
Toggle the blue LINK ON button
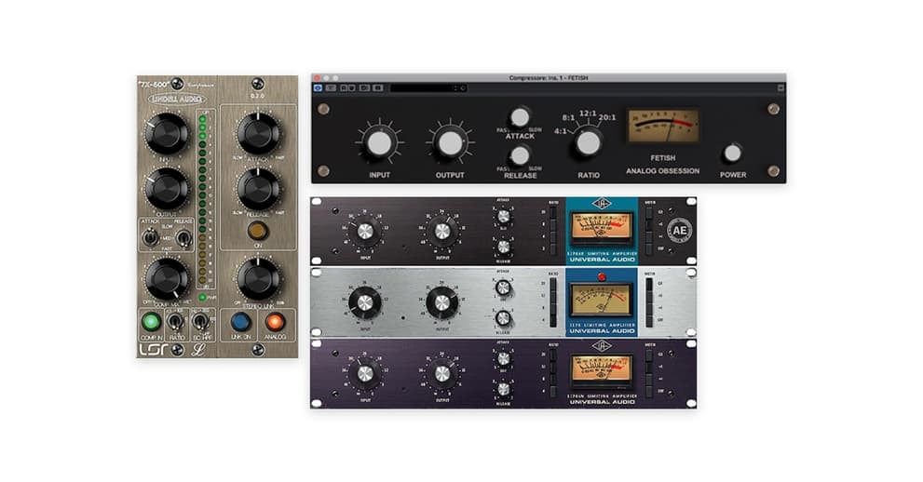tap(240, 322)
